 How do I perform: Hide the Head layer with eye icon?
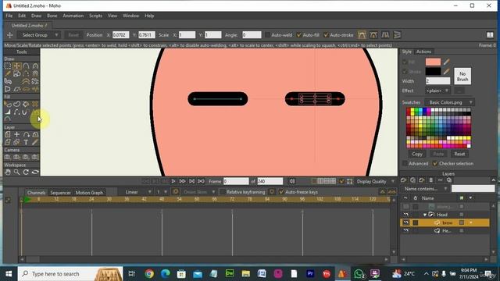405,215
